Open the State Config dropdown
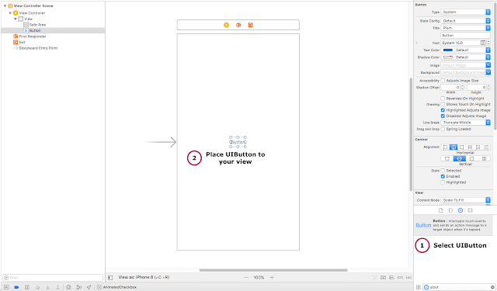The width and height of the screenshot is (497, 291). point(466,21)
